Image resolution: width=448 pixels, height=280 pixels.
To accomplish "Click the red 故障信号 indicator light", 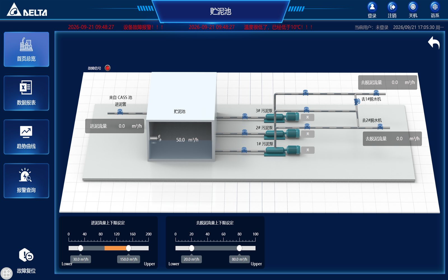I will pos(108,68).
